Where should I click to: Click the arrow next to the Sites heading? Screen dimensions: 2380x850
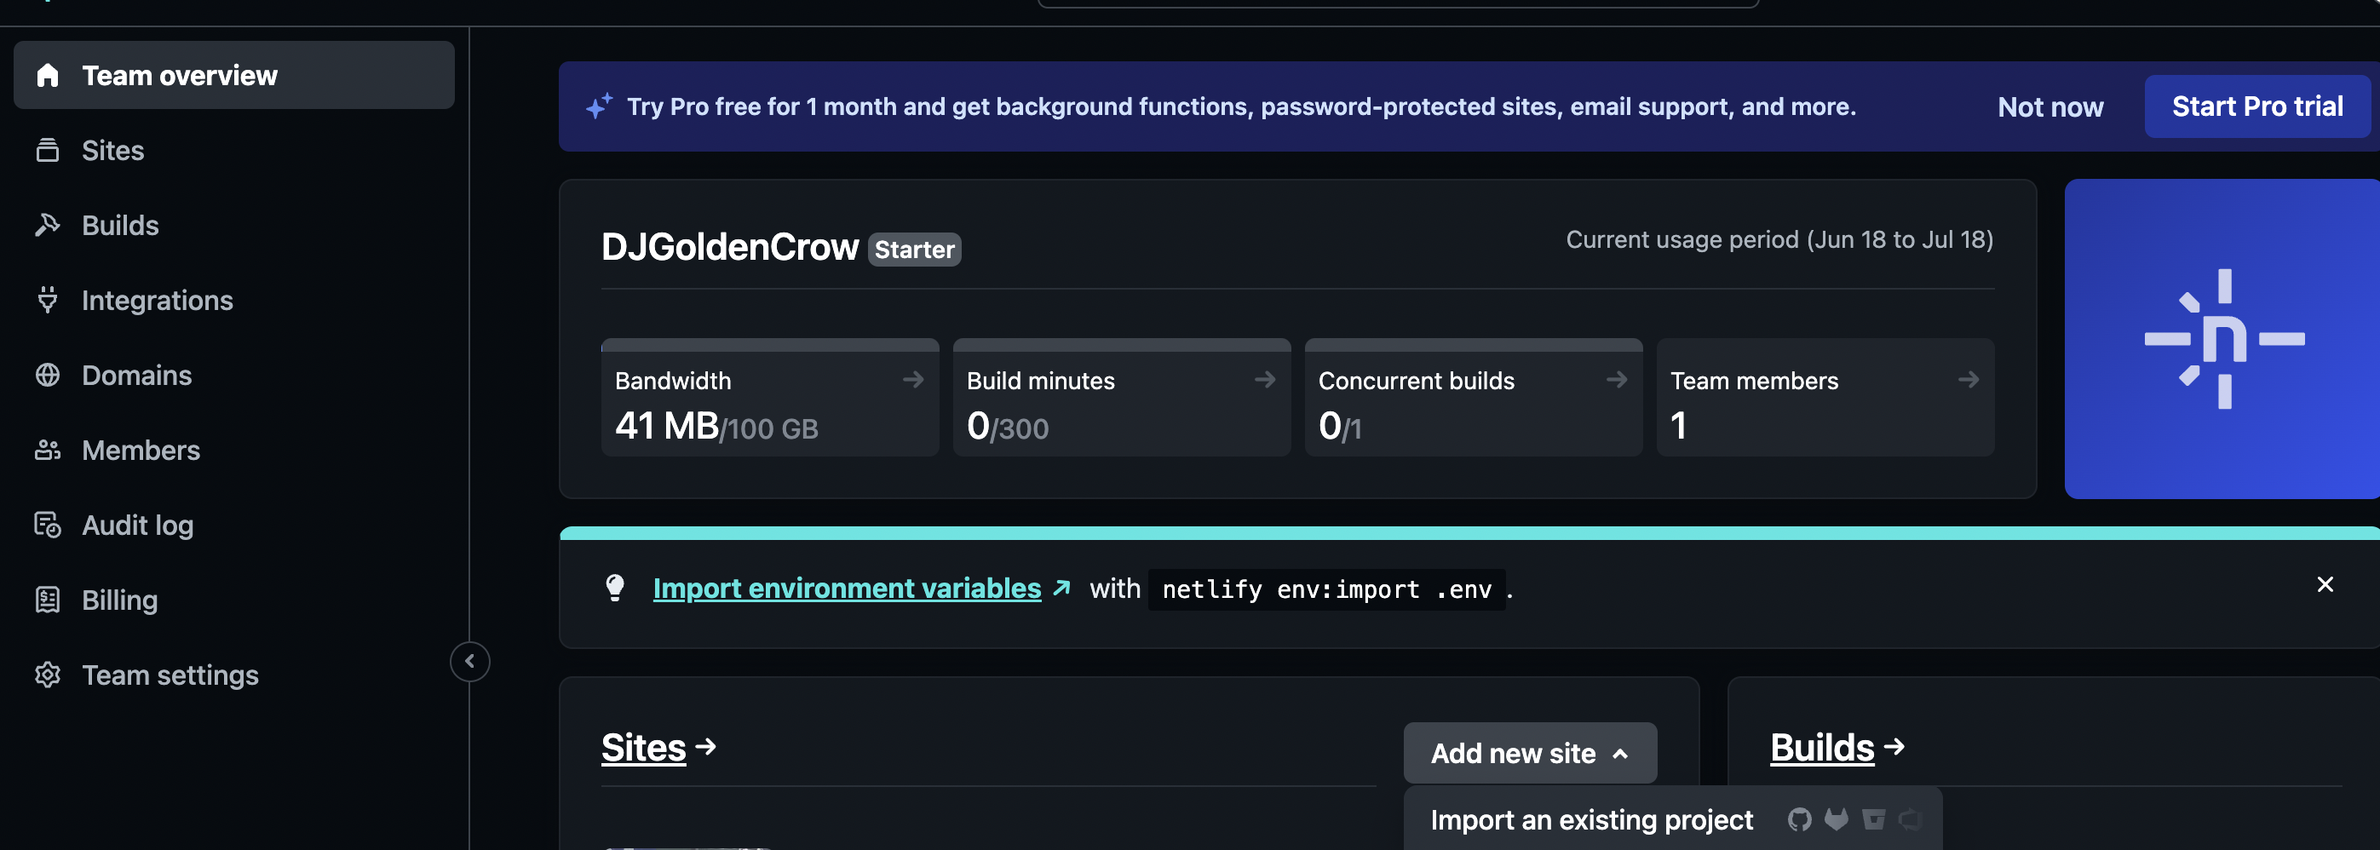click(706, 747)
